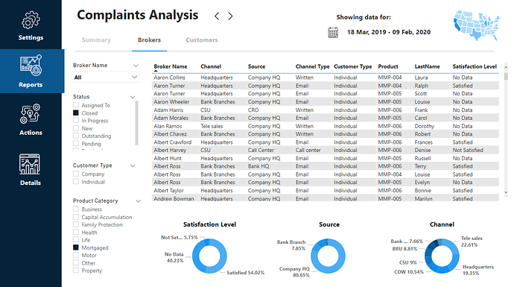514x287 pixels.
Task: Check the Capital Accumulation category box
Action: click(x=76, y=217)
